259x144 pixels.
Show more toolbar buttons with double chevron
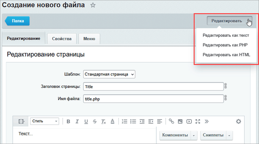(x=206, y=122)
